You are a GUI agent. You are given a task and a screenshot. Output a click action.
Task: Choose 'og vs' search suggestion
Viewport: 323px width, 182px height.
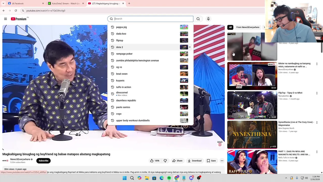tap(150, 67)
